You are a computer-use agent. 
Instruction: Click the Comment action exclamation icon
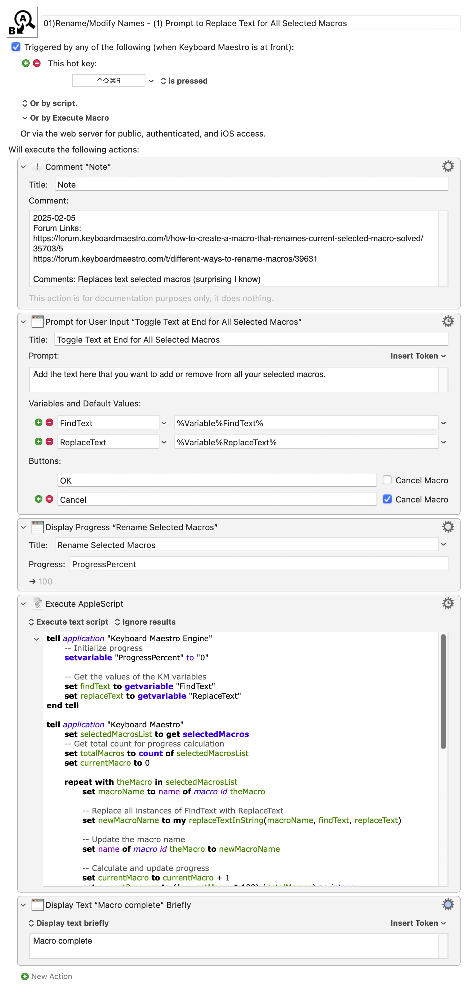37,167
